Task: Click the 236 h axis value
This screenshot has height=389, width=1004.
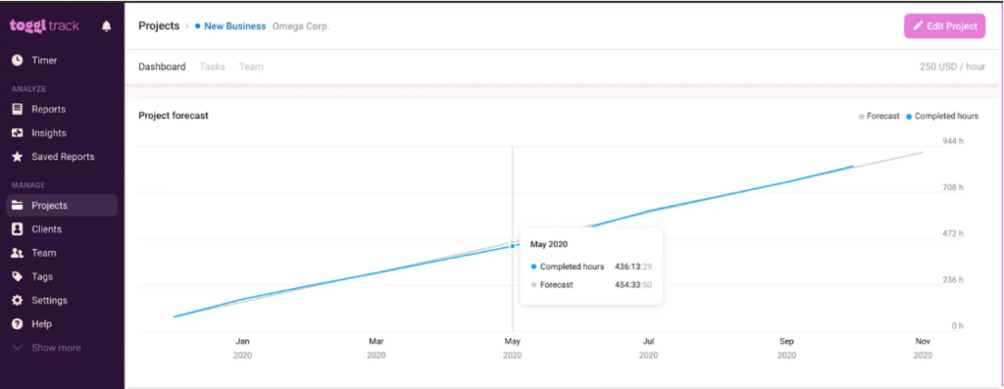Action: coord(953,280)
